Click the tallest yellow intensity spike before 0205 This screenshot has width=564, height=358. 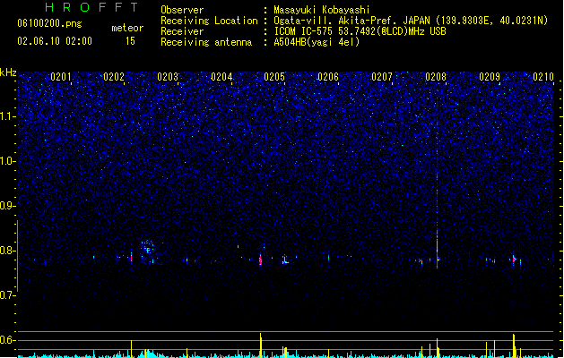point(261,345)
